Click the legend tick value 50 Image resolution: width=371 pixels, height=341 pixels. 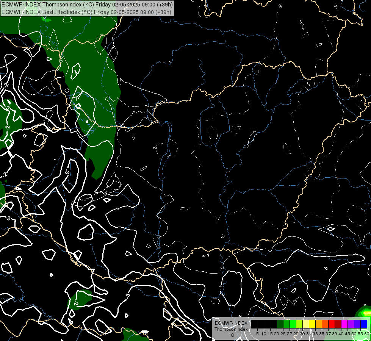click(x=354, y=334)
